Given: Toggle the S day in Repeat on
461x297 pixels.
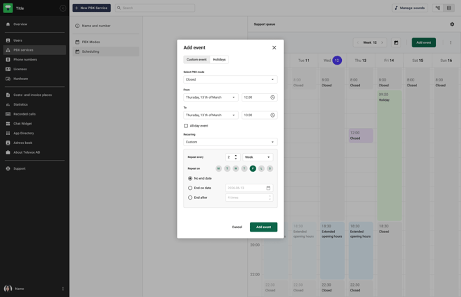Looking at the screenshot, I should 270,168.
